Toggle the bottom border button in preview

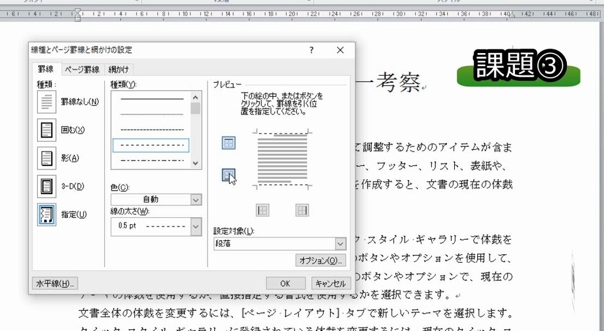point(229,175)
